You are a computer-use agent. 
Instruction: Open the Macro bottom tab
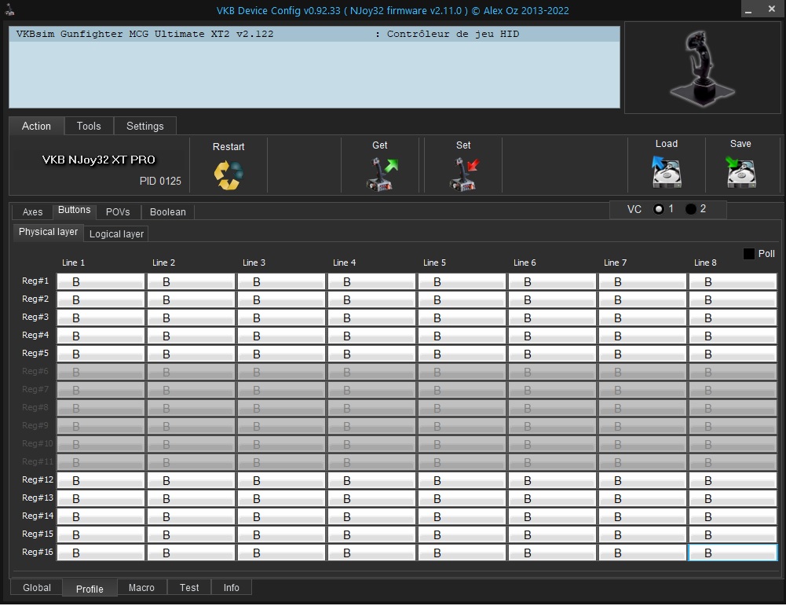(141, 587)
